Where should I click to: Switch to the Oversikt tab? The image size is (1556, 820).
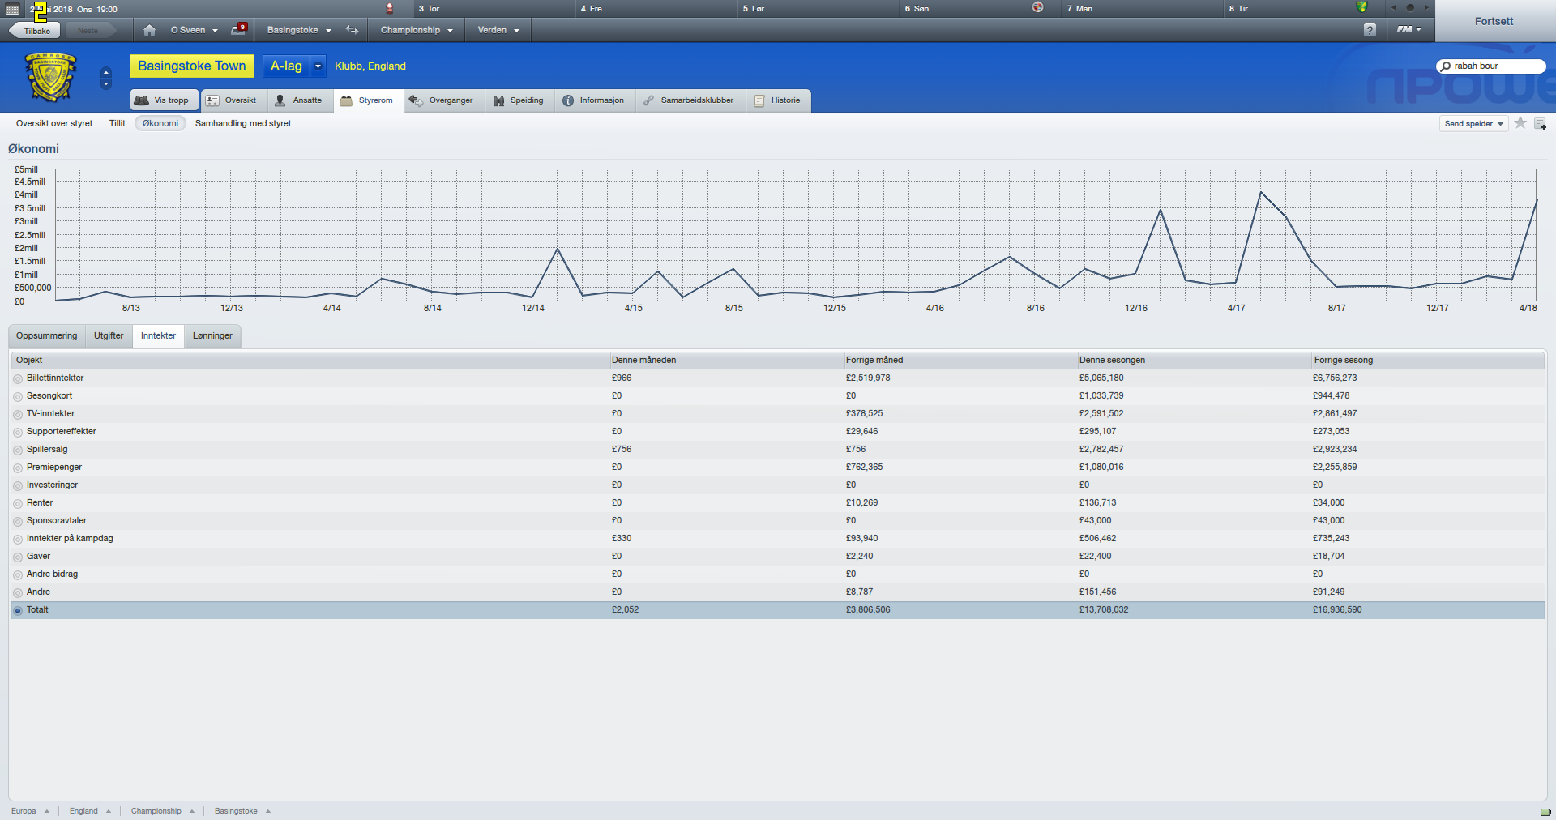coord(233,100)
